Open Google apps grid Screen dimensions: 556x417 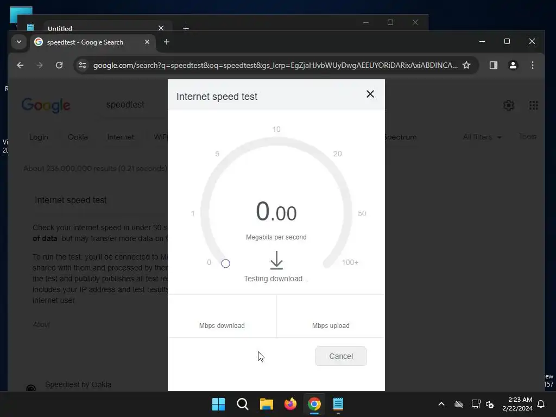[x=533, y=105]
